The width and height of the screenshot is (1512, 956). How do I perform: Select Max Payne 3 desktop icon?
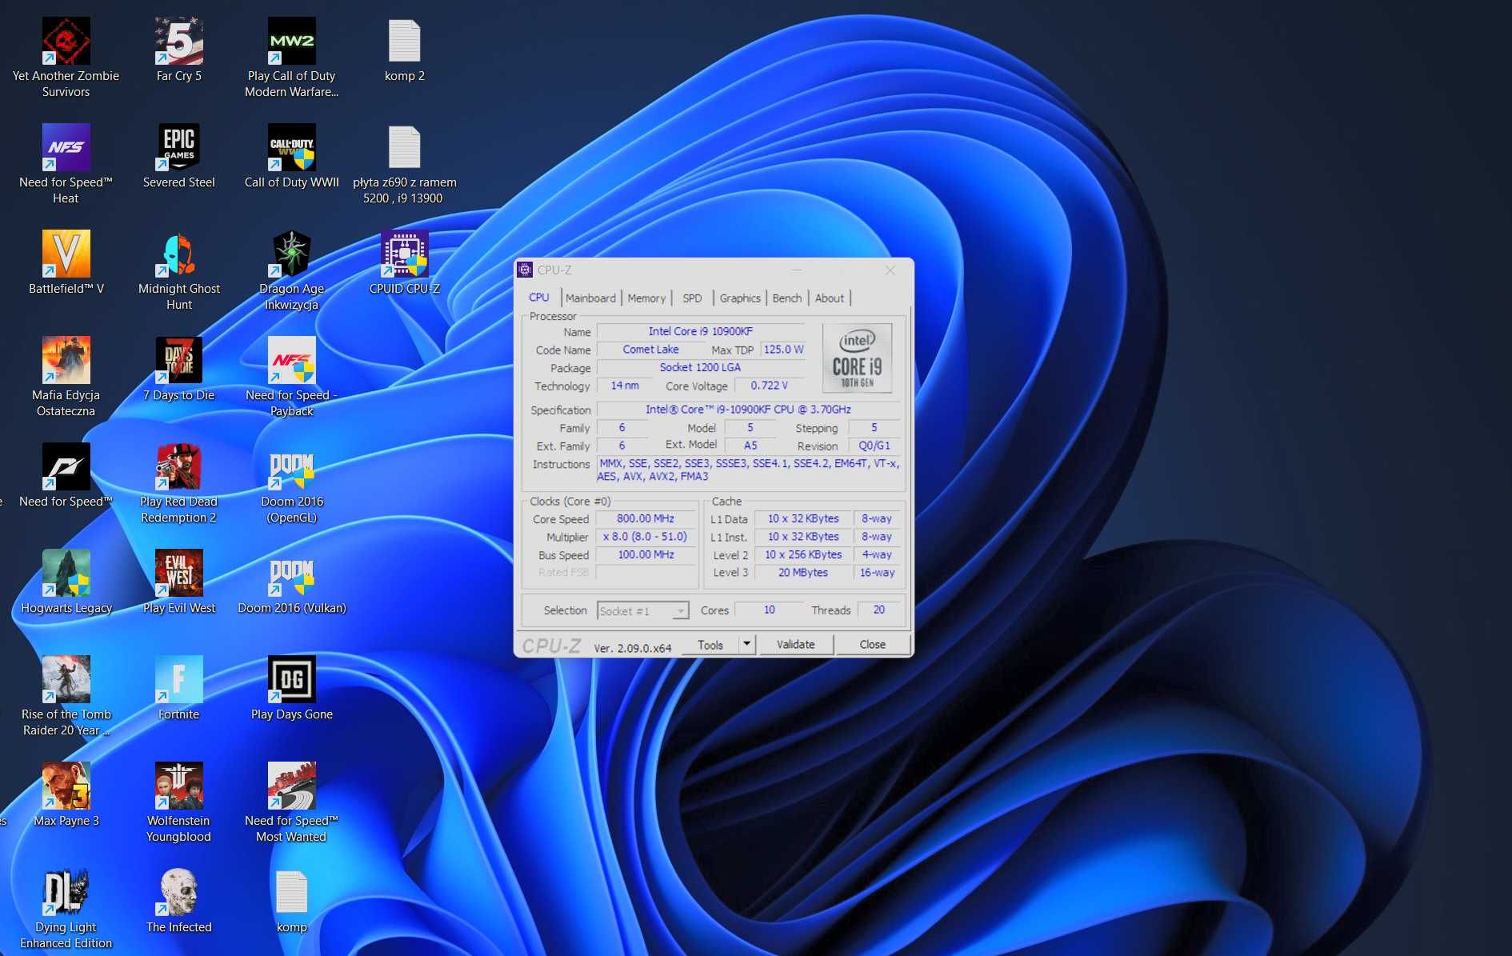[x=66, y=795]
